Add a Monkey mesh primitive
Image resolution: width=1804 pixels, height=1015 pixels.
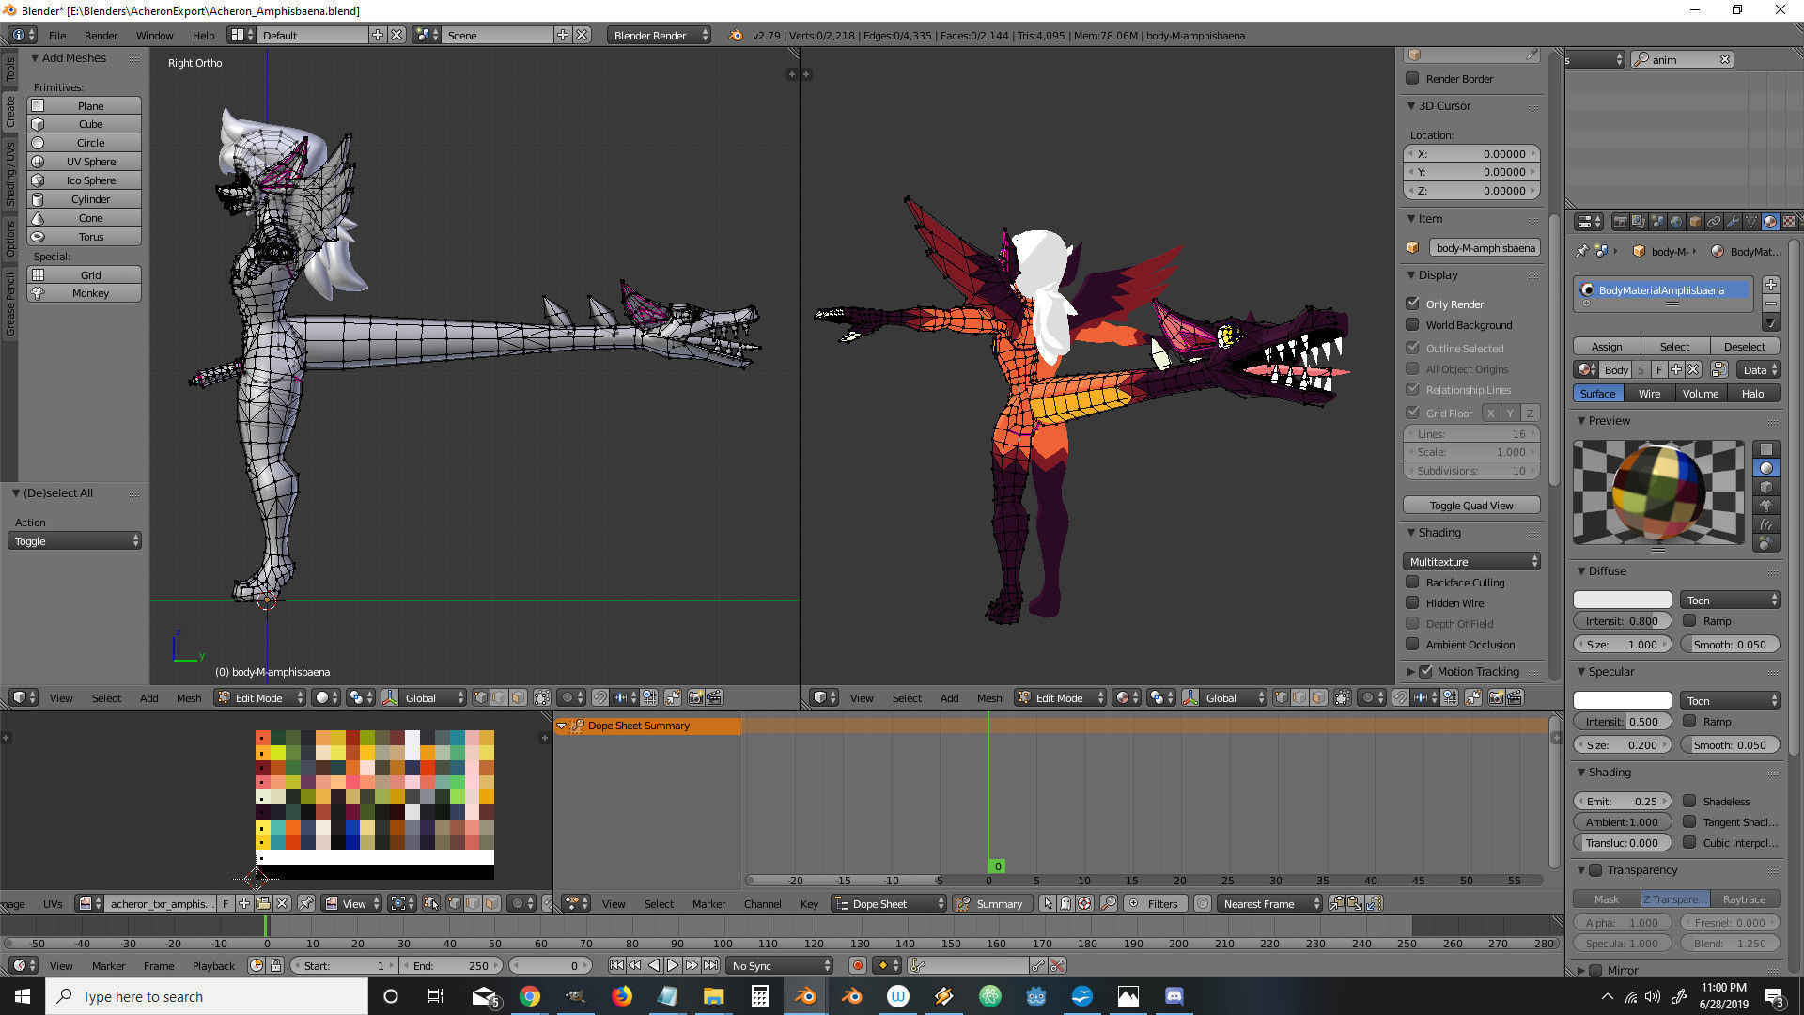click(x=85, y=293)
